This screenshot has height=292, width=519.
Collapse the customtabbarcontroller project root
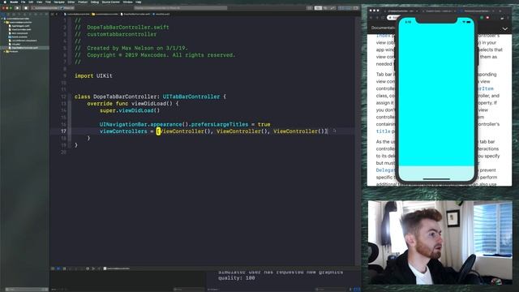[2, 19]
